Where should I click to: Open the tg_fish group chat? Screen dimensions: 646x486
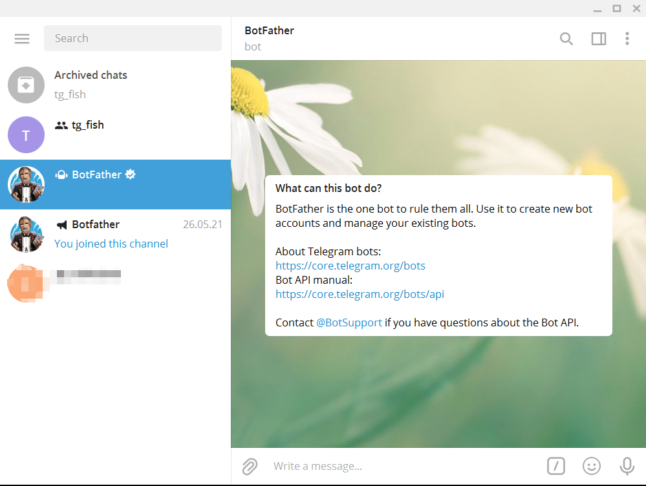[x=115, y=134]
